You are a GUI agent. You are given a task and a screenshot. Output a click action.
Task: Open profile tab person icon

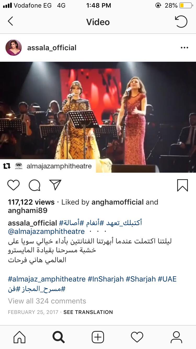176,337
